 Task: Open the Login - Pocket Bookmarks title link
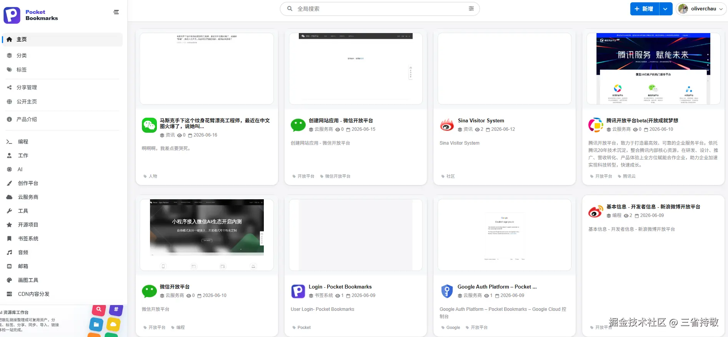340,287
